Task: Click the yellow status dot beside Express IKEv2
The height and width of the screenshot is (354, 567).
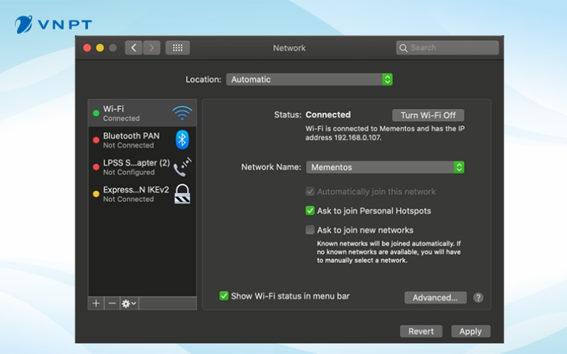Action: coord(96,194)
